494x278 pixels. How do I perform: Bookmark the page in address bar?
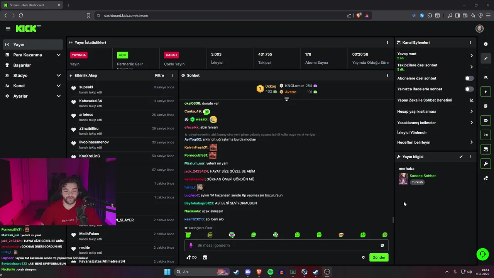88,15
